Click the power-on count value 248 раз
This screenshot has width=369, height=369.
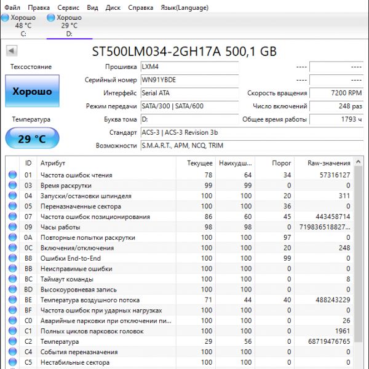pyautogui.click(x=336, y=106)
